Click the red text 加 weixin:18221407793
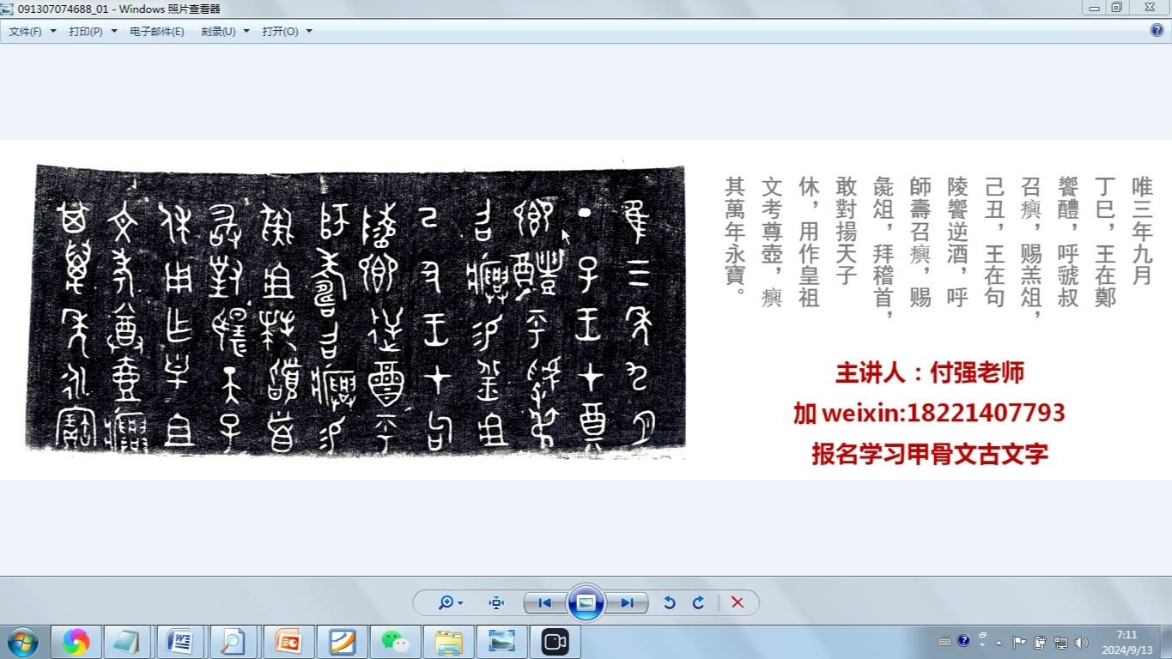Viewport: 1172px width, 659px height. click(929, 413)
